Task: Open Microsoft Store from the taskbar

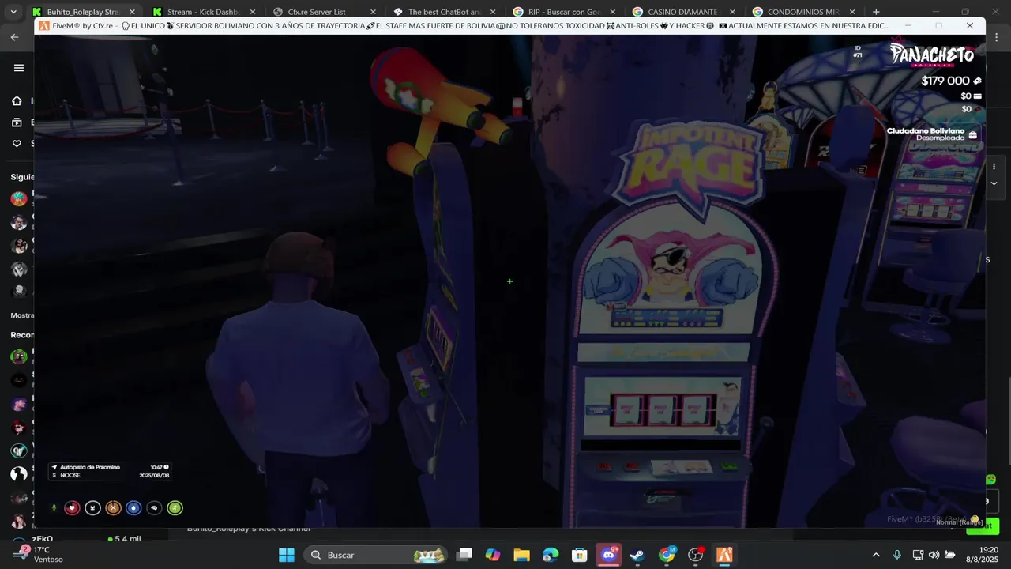Action: point(579,555)
